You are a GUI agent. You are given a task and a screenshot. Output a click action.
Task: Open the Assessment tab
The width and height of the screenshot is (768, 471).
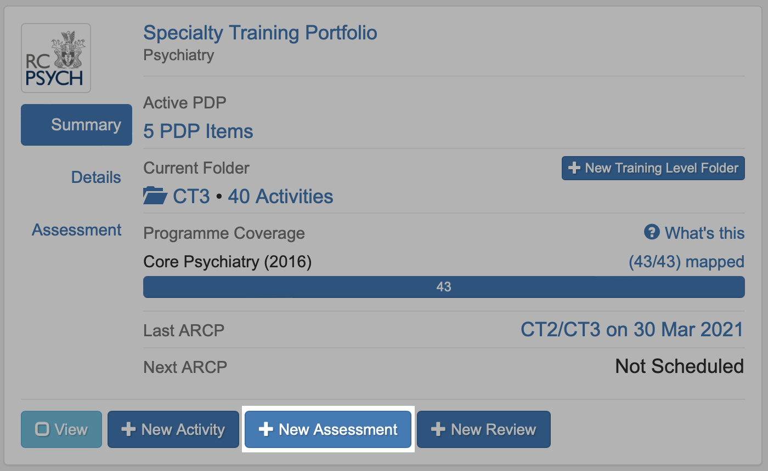click(x=77, y=230)
